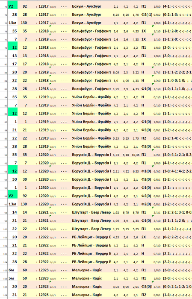
Task: Select the 1,73 cell in row 91
Action: coord(116,155)
